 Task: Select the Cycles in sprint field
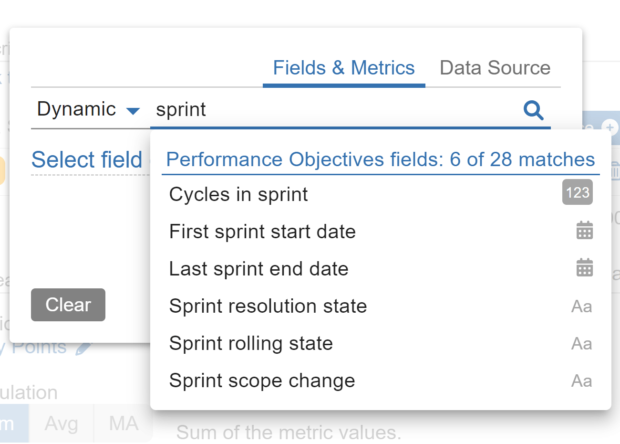pyautogui.click(x=238, y=194)
